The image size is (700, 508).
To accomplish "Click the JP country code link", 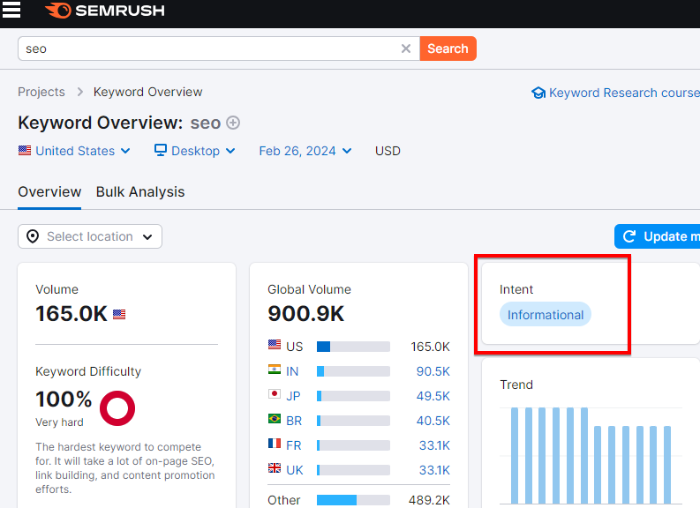I will click(293, 396).
